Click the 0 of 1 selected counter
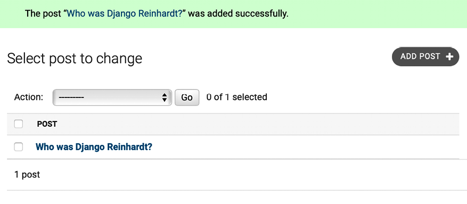Image resolution: width=467 pixels, height=204 pixels. pyautogui.click(x=237, y=97)
